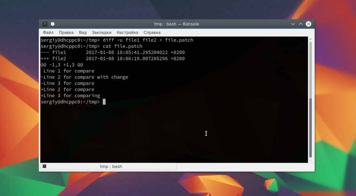Close the Konsole window
The width and height of the screenshot is (356, 196).
coord(308,24)
